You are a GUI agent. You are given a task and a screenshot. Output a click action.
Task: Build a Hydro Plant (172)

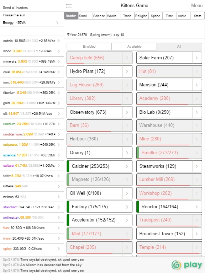(95, 71)
